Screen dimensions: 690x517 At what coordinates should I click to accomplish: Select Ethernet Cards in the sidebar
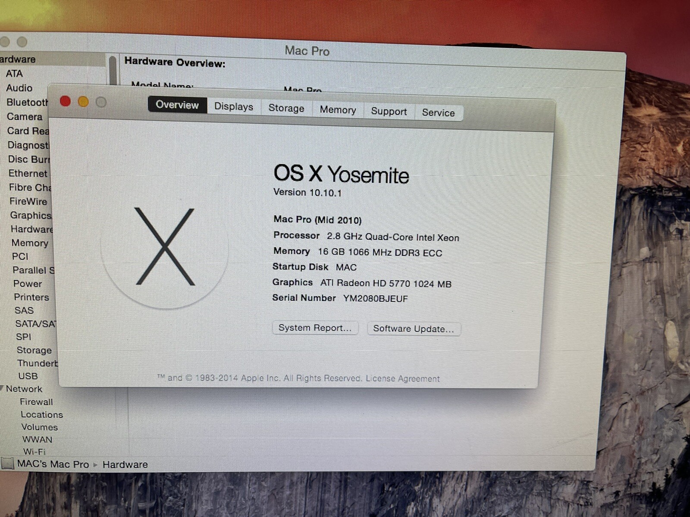(x=28, y=174)
